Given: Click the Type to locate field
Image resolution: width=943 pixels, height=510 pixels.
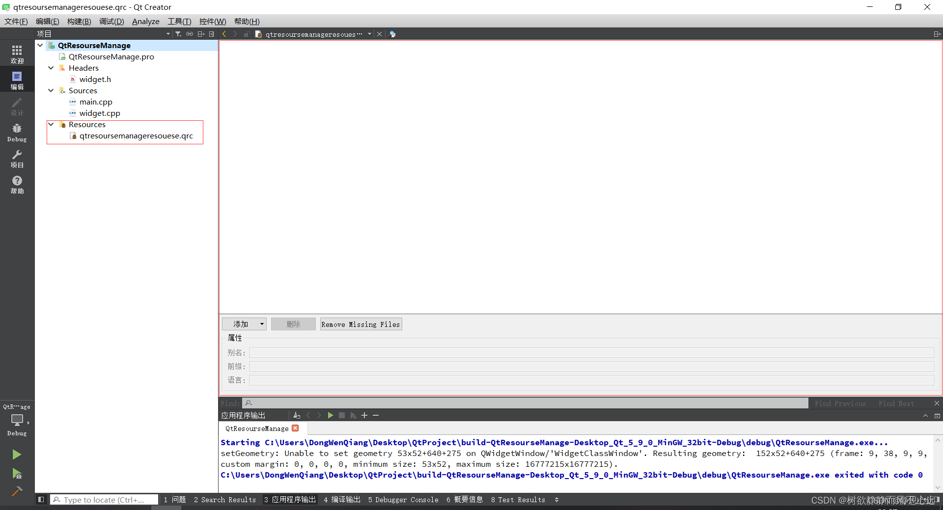Looking at the screenshot, I should (x=104, y=499).
